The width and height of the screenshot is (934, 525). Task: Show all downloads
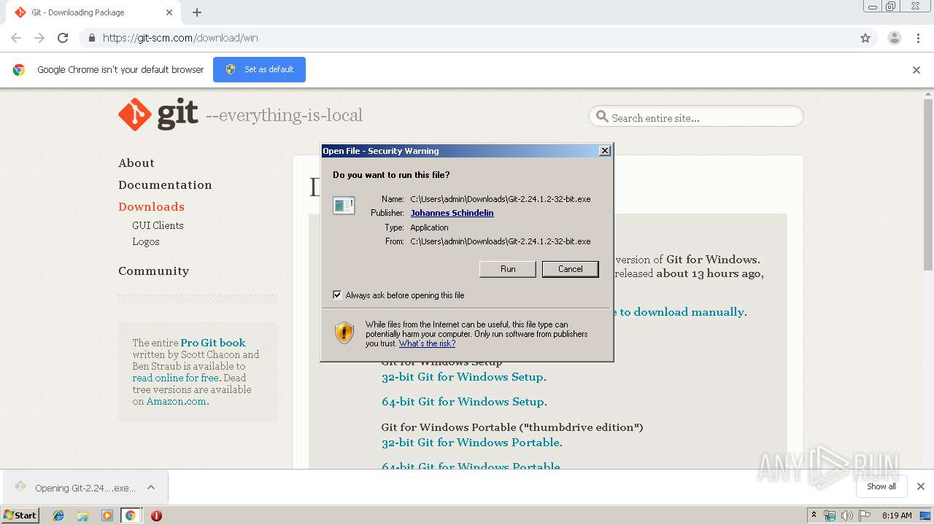[881, 486]
